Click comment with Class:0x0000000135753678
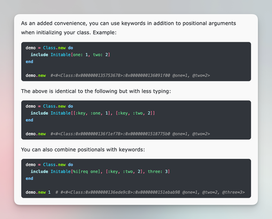Image resolution: width=272 pixels, height=219 pixels. coord(130,75)
